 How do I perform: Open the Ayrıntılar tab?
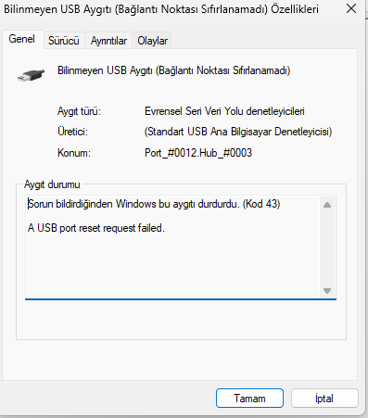108,41
